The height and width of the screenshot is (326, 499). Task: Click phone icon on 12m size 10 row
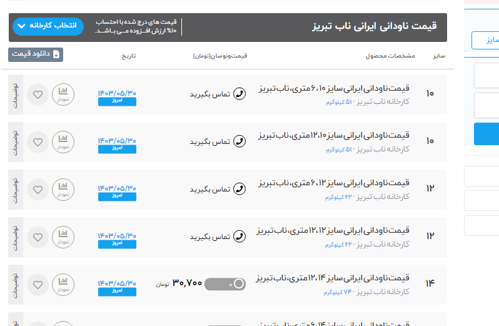click(239, 141)
